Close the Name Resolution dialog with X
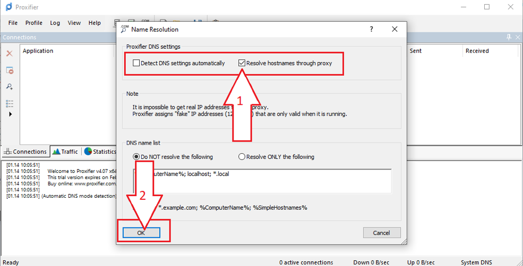Image resolution: width=523 pixels, height=266 pixels. [395, 29]
